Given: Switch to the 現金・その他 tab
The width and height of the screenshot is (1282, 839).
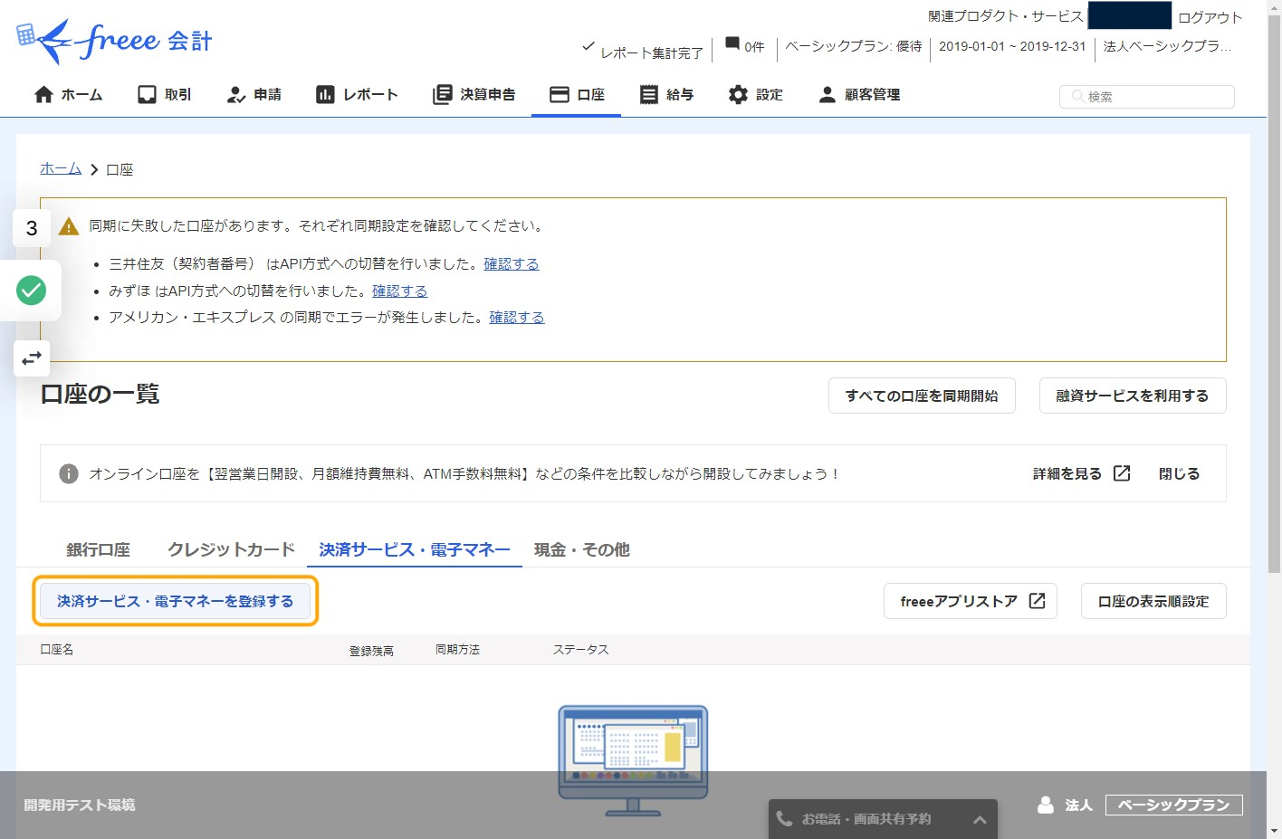Looking at the screenshot, I should pos(581,549).
